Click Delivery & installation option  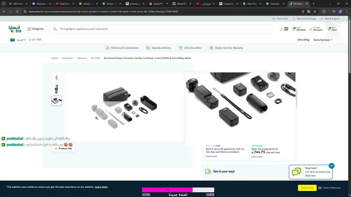point(122,48)
